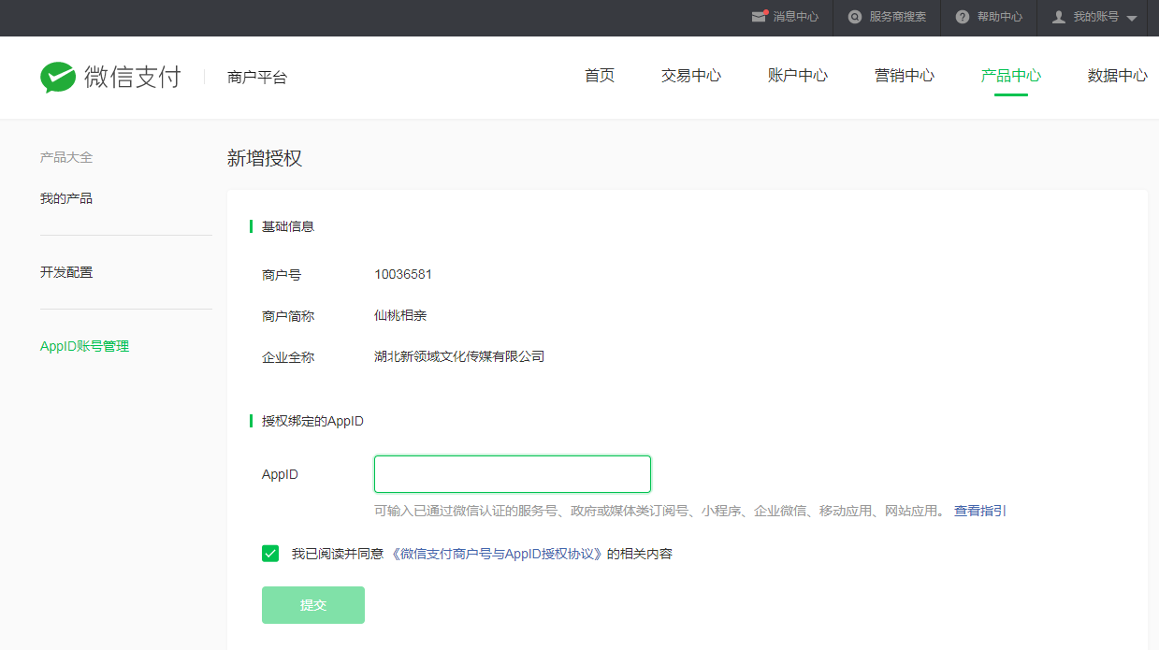Select 我的产品 in sidebar

(x=66, y=198)
